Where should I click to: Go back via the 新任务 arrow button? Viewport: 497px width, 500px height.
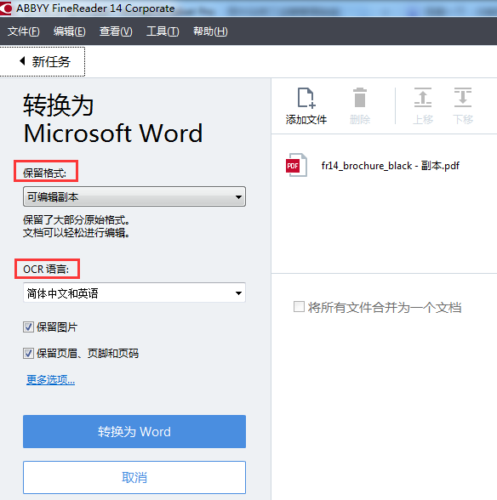point(43,61)
